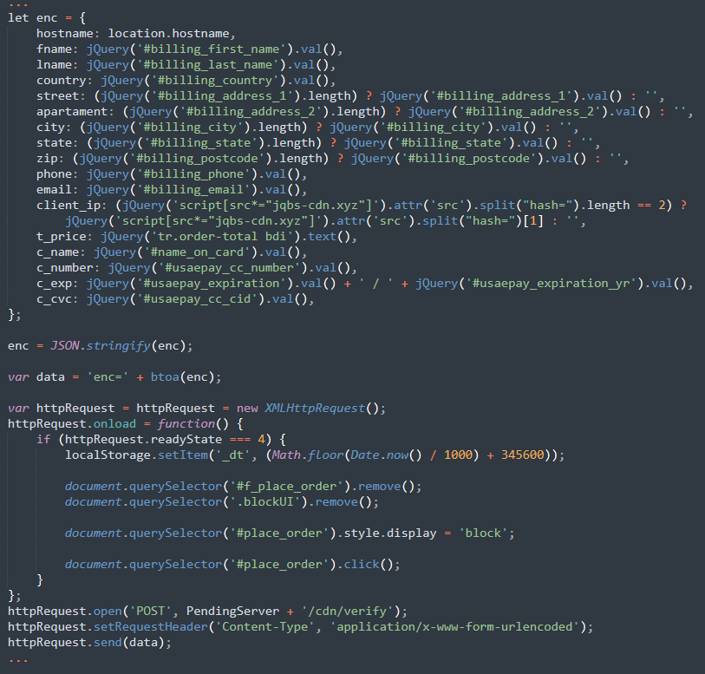
Task: Click the string 'application/x-www-form-urlencoded'
Action: [x=454, y=627]
